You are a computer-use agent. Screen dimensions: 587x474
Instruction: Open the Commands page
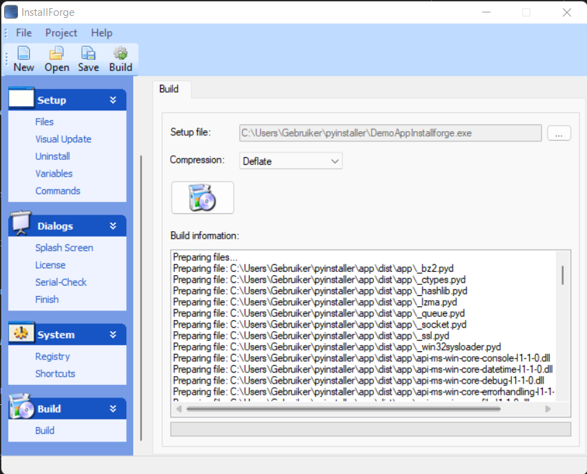58,190
